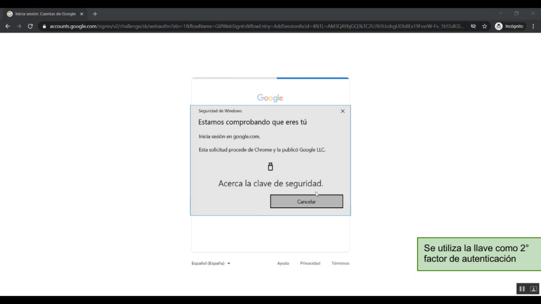Click the presenter view icon beside pause

(534, 289)
